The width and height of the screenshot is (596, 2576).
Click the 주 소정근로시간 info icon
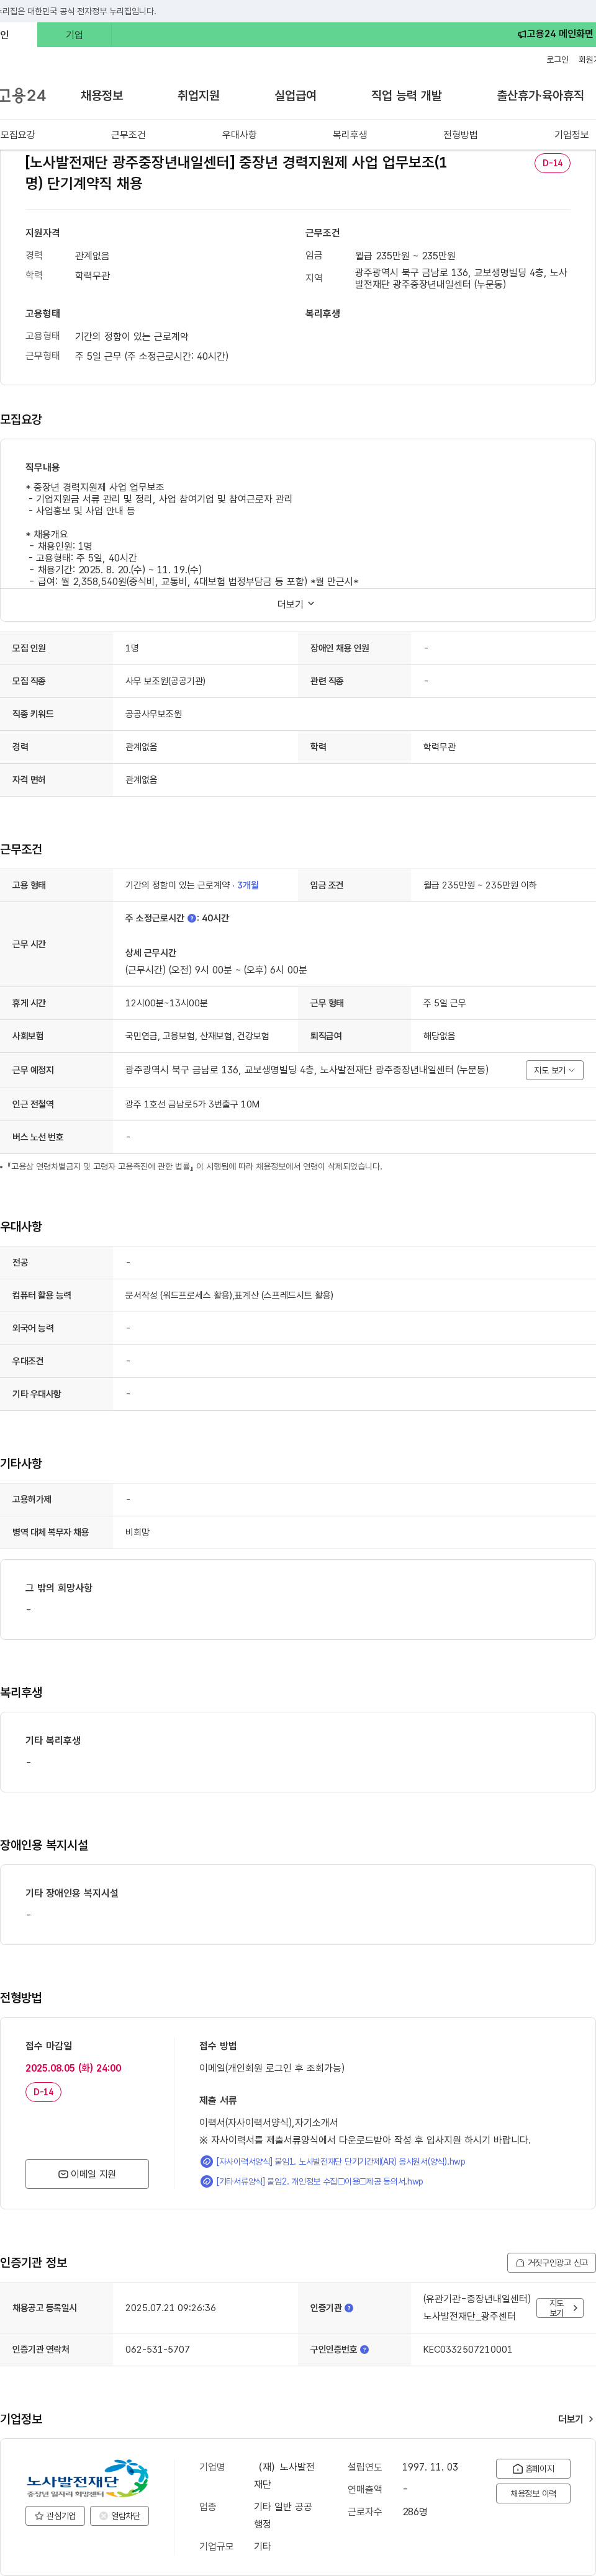click(x=192, y=918)
